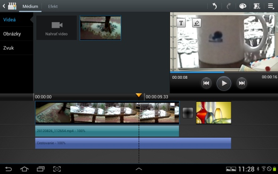The image size is (278, 174).
Task: Select the video clip in the timeline
Action: [107, 113]
